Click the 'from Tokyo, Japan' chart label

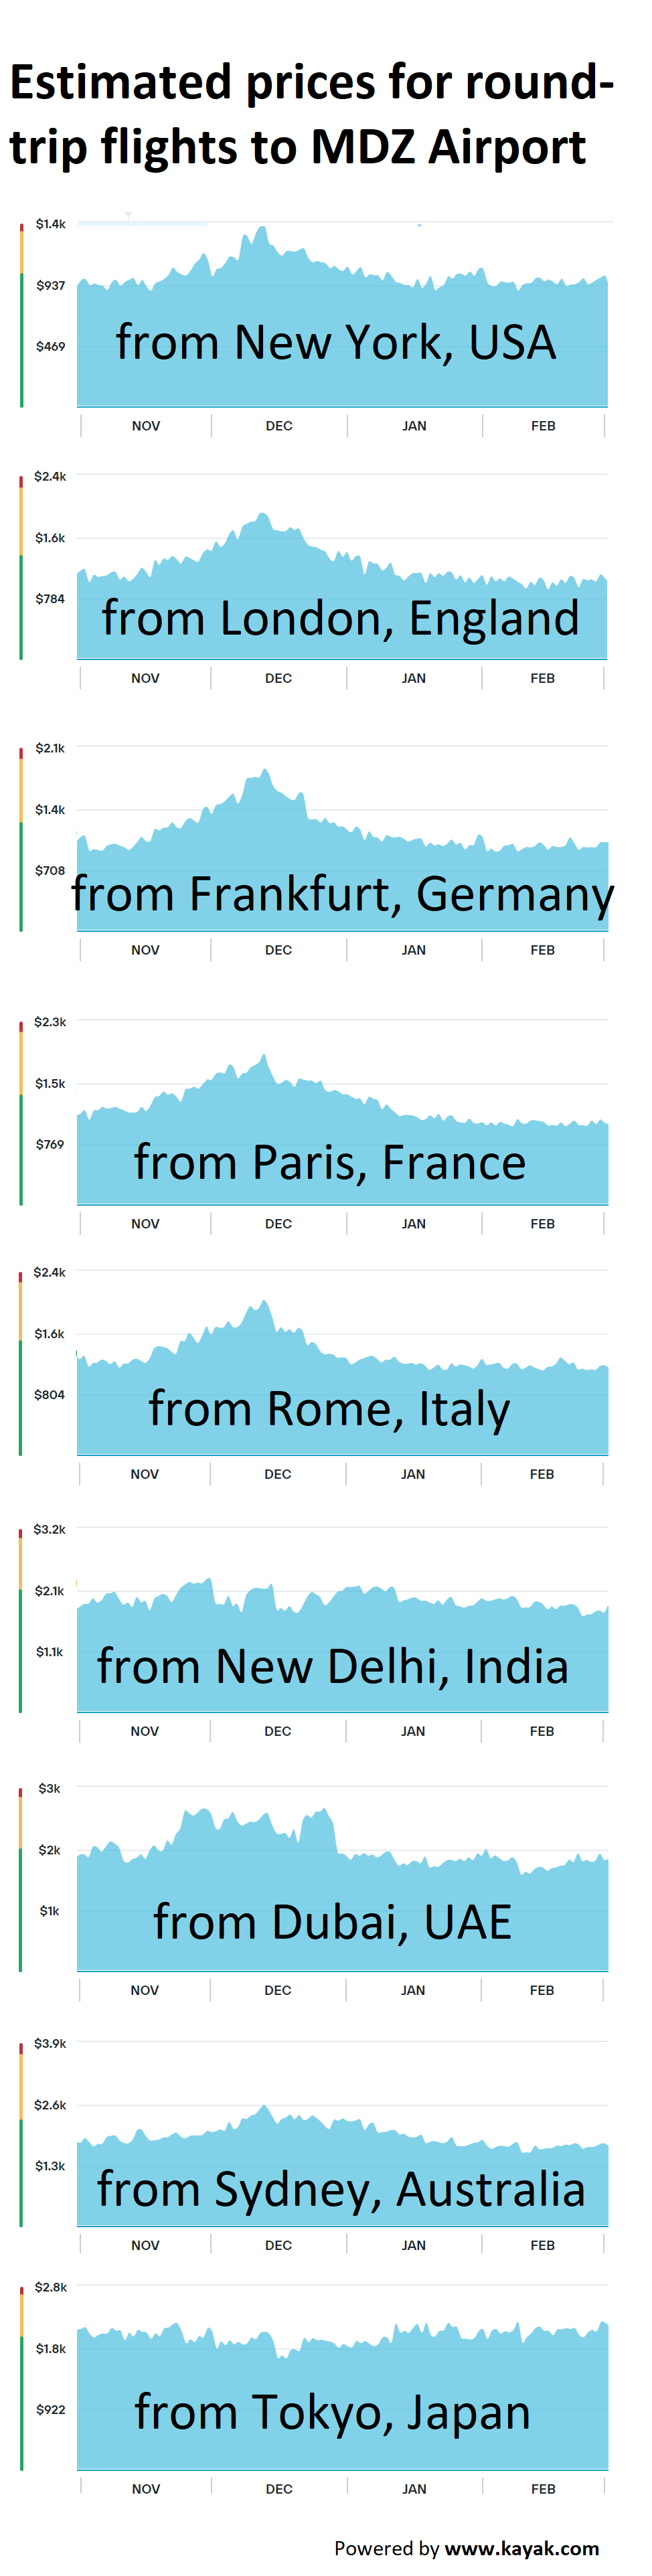[x=332, y=2412]
